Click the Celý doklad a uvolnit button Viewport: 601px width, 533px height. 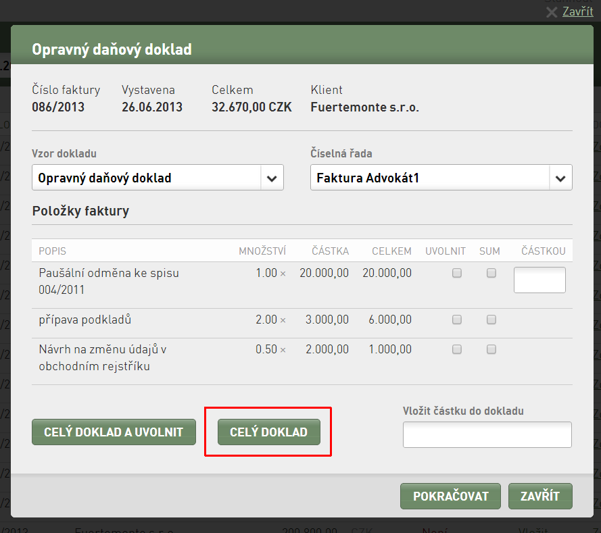click(x=114, y=432)
